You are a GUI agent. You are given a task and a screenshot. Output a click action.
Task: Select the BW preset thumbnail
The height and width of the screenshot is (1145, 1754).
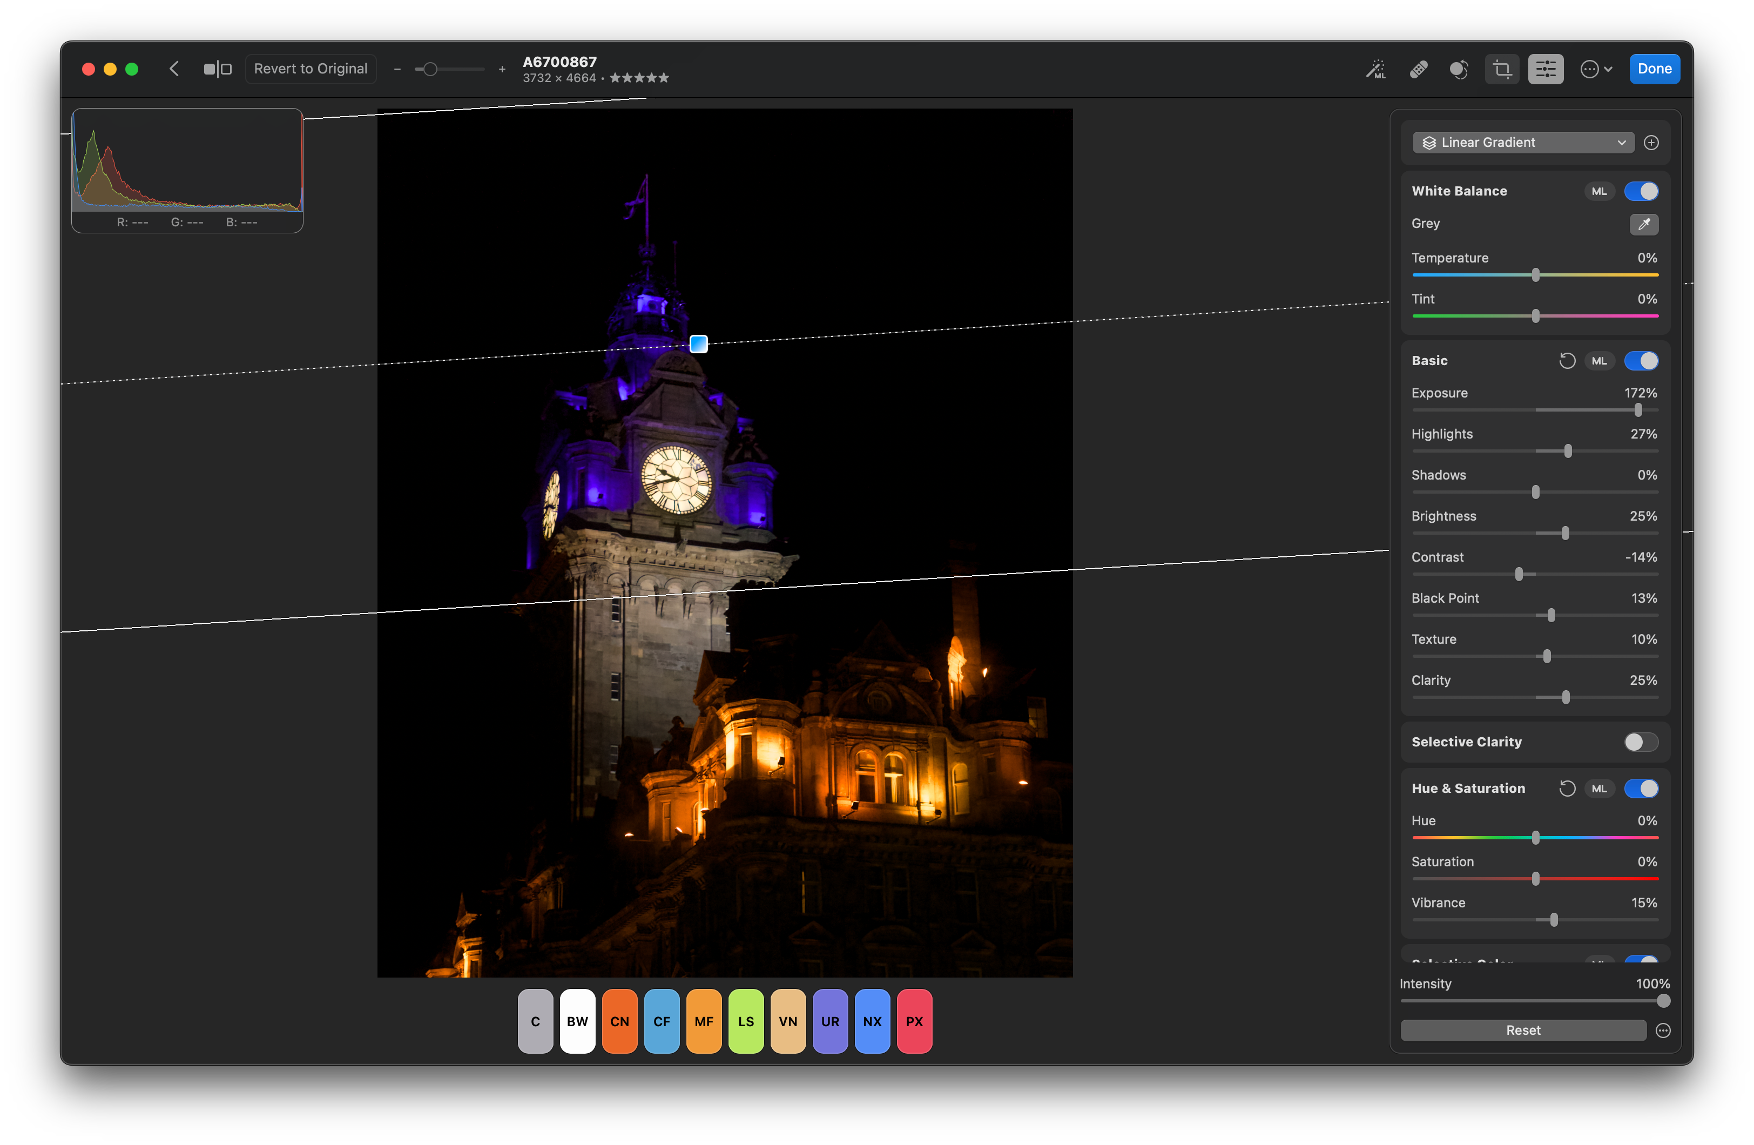click(x=577, y=1021)
